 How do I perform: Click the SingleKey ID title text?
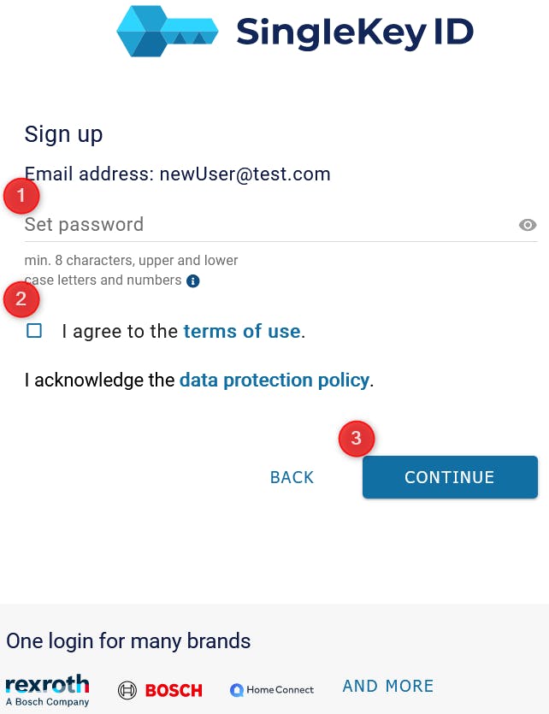tap(354, 32)
